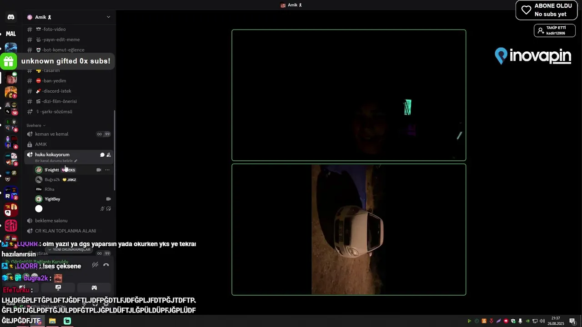Open the green Kick app in taskbar
The width and height of the screenshot is (582, 327).
pos(67,321)
